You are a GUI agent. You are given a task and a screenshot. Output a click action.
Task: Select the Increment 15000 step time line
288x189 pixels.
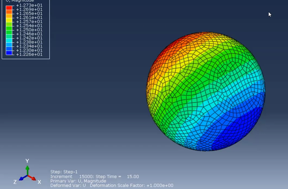pyautogui.click(x=95, y=177)
